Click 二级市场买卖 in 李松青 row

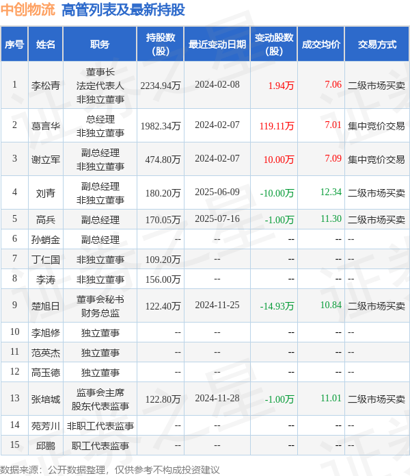click(377, 86)
